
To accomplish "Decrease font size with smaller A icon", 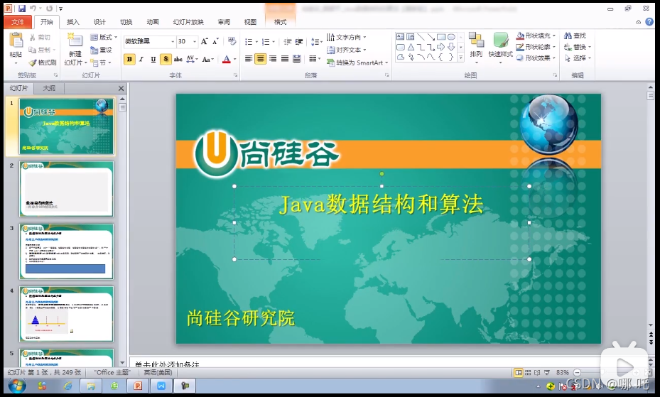I will click(215, 41).
